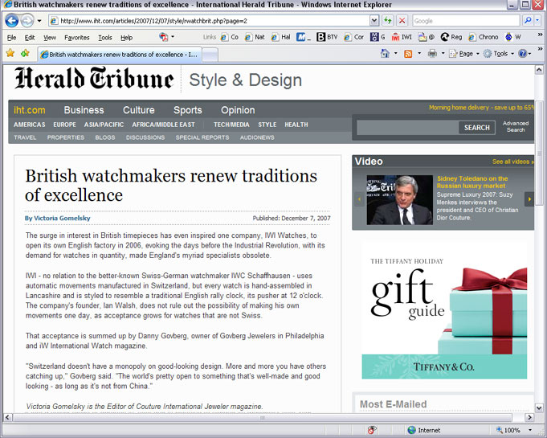Open the BTV link in Links bar
This screenshot has height=438, width=547.
327,37
